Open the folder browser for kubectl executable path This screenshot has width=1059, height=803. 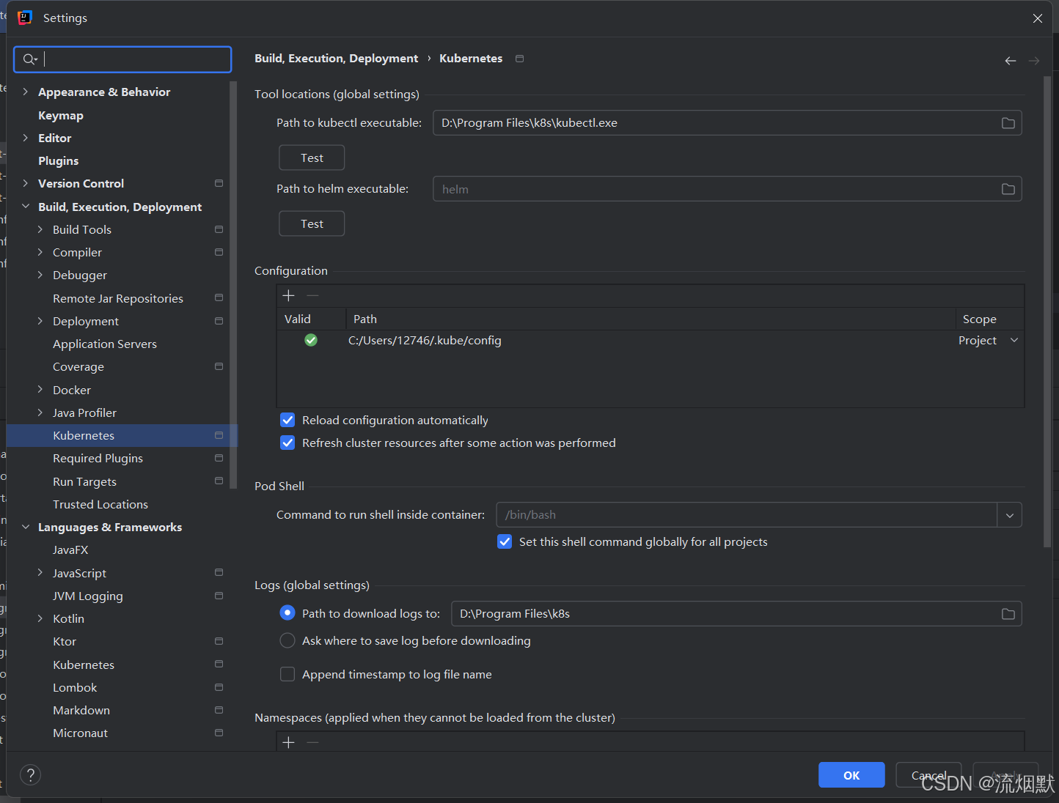tap(1008, 122)
